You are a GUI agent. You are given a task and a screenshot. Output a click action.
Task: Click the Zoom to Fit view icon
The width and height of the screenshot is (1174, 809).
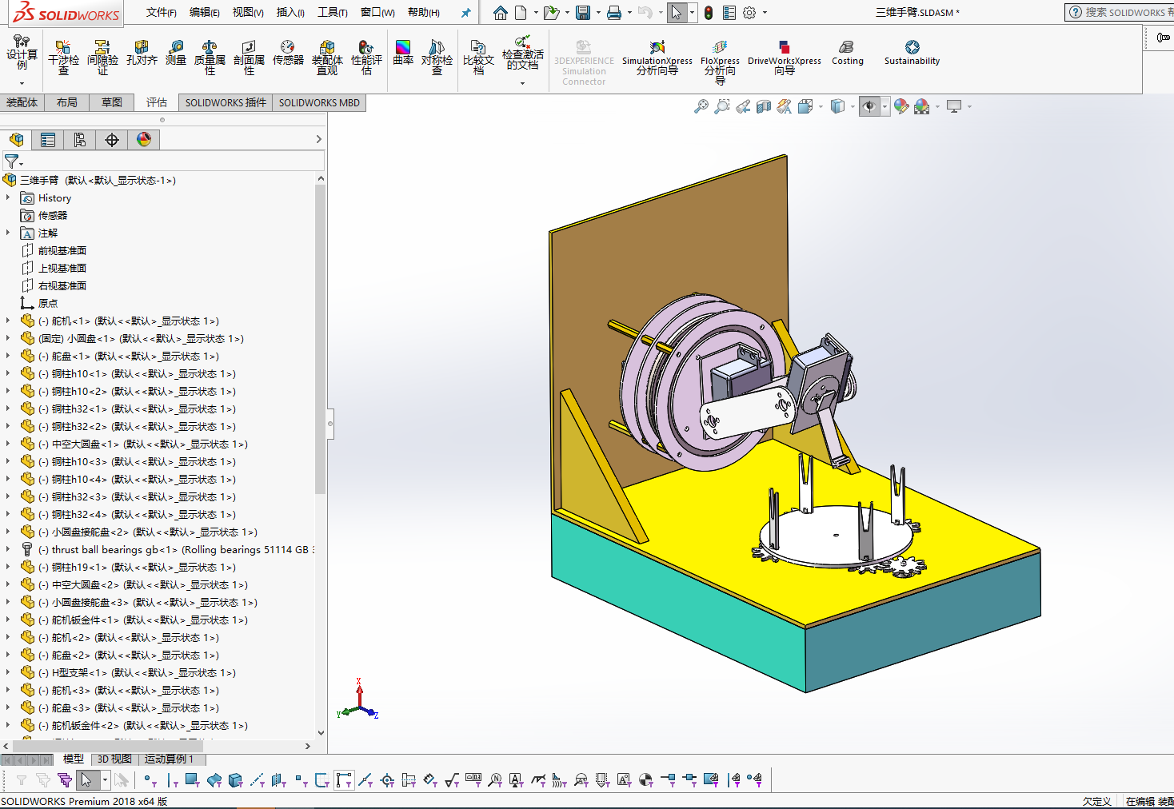coord(701,106)
